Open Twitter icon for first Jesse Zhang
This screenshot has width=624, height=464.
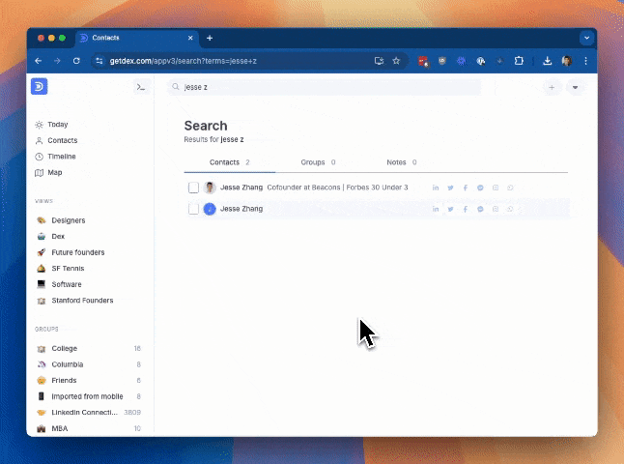450,188
